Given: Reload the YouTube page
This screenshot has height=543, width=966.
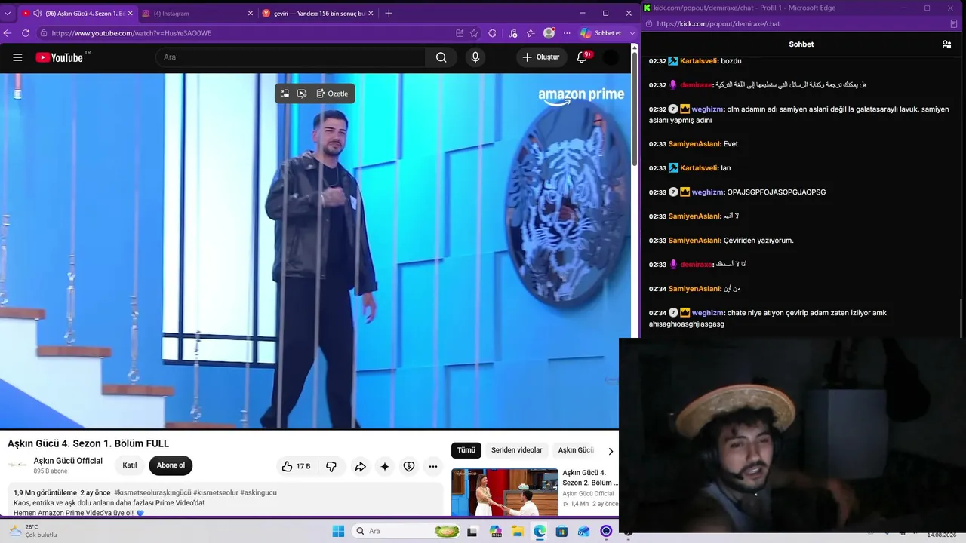Looking at the screenshot, I should 26,33.
